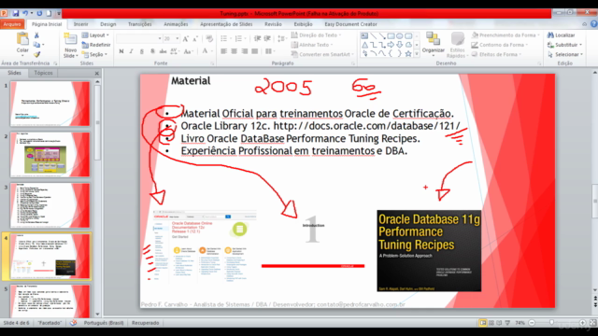
Task: Expand the shapes gallery more arrow
Action: (x=417, y=54)
